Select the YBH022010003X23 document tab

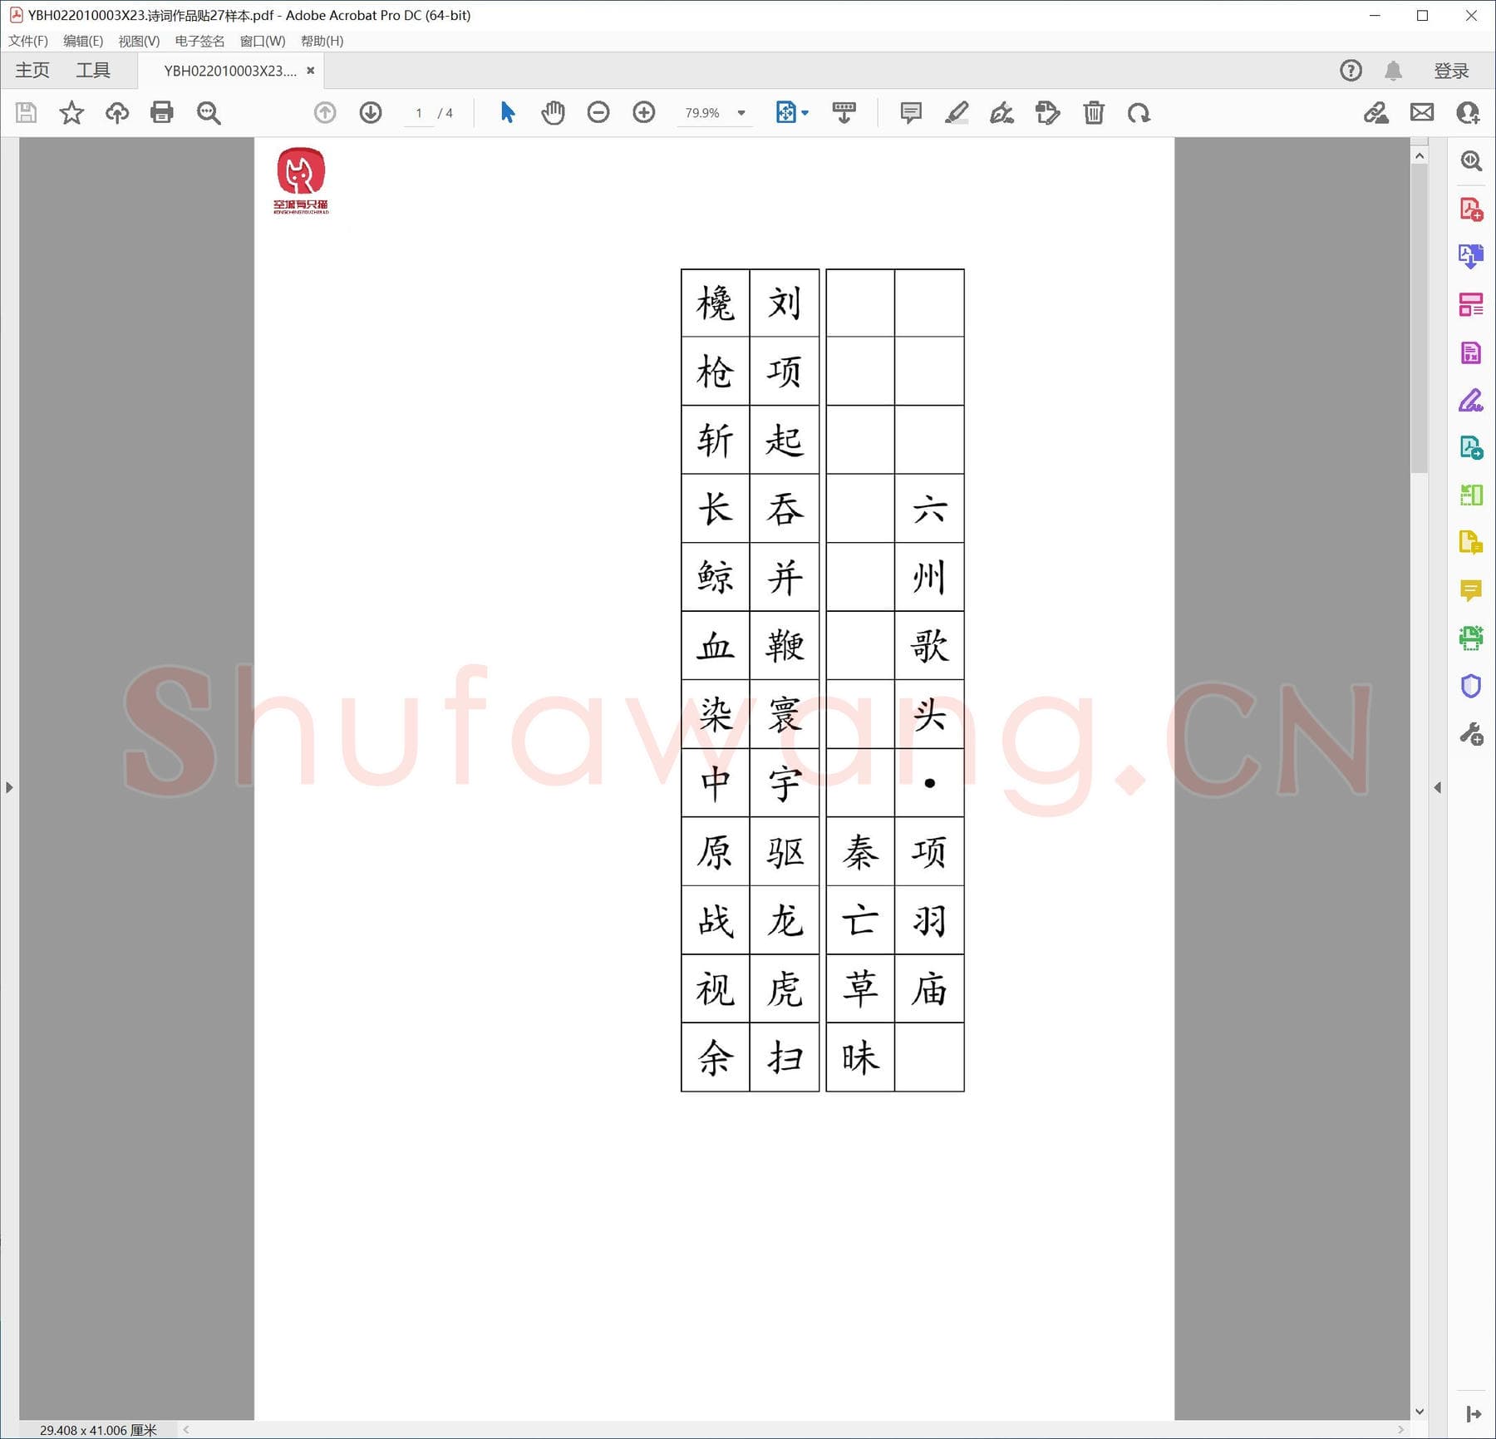230,71
